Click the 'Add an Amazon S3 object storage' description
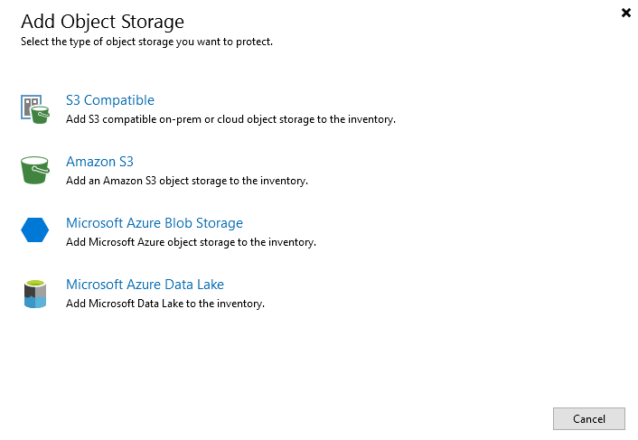Image resolution: width=638 pixels, height=440 pixels. click(187, 181)
